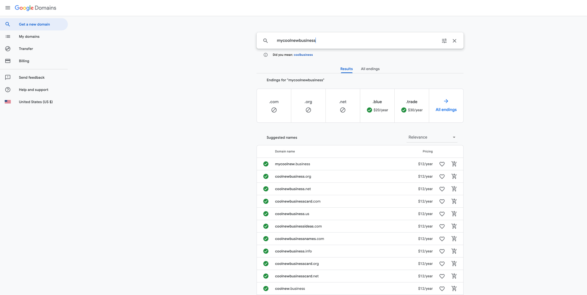Open the search filter options icon
The height and width of the screenshot is (295, 587).
444,41
